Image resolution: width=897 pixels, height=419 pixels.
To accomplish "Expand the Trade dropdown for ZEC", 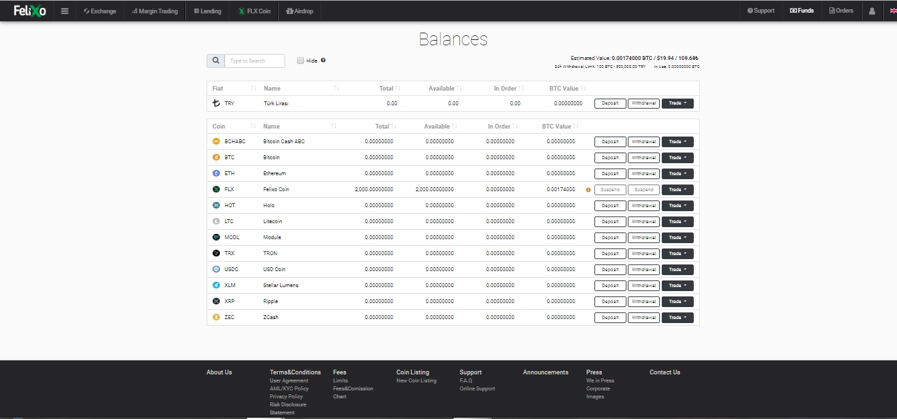I will coord(677,318).
